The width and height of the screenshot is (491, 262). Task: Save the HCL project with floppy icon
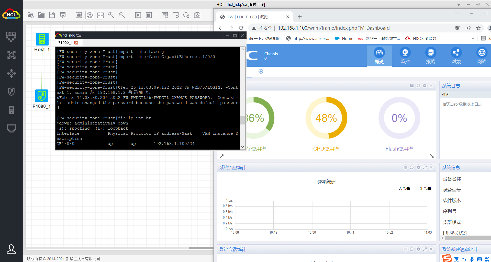[x=52, y=15]
